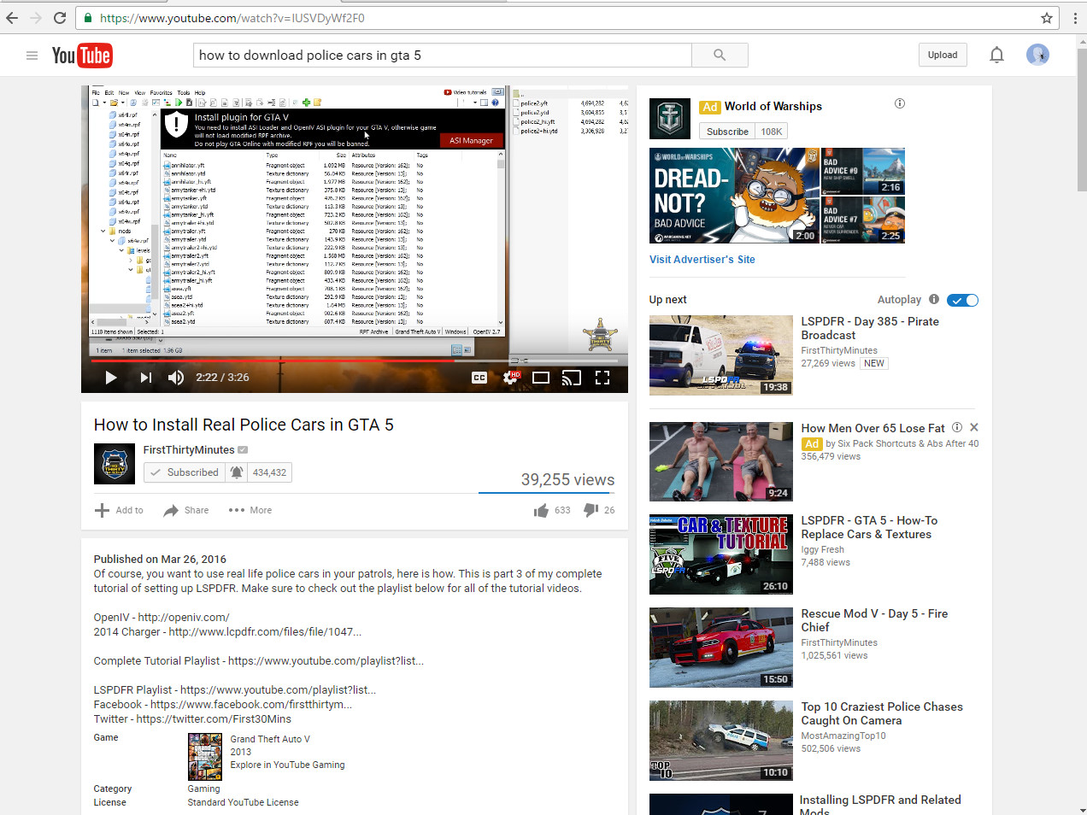This screenshot has width=1087, height=815.
Task: Cast video to TV icon
Action: point(572,378)
